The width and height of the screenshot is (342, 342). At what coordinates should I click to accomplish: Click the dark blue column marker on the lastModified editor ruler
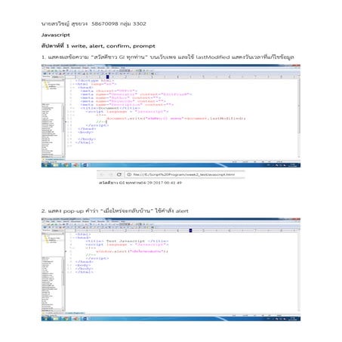click(107, 77)
